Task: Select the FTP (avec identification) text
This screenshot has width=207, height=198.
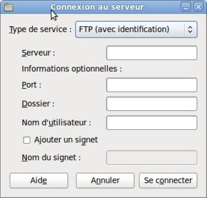Action: coord(124,29)
